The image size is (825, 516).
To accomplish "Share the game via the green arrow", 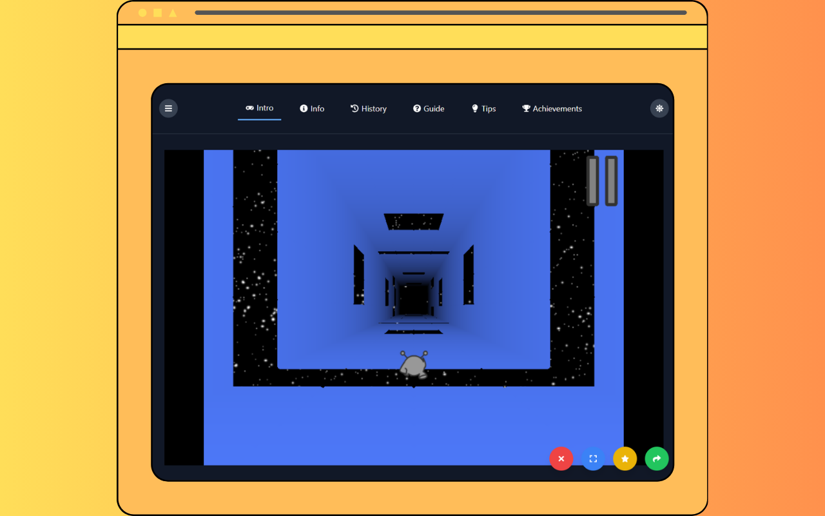I will [656, 459].
